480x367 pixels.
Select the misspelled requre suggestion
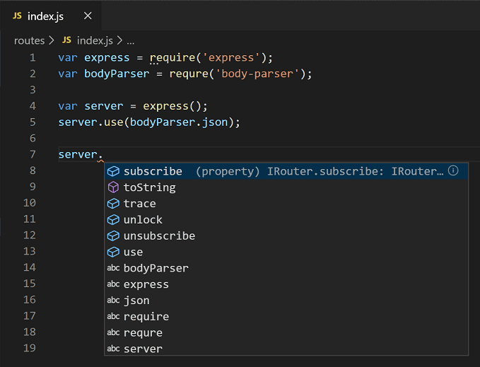(x=143, y=333)
